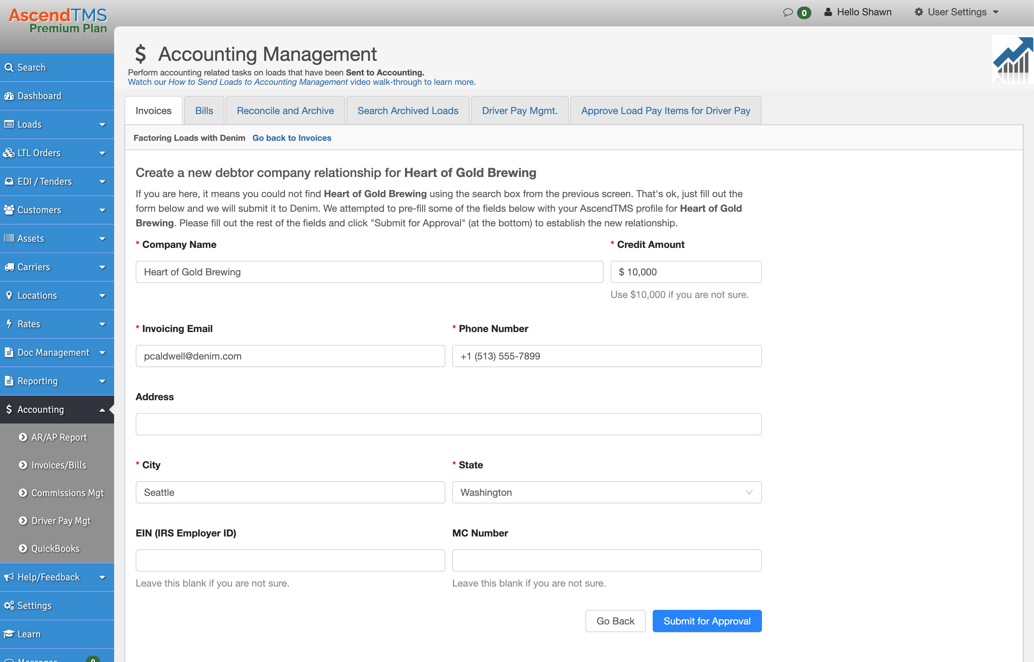Click the Locations pin icon
This screenshot has width=1034, height=662.
pyautogui.click(x=9, y=295)
